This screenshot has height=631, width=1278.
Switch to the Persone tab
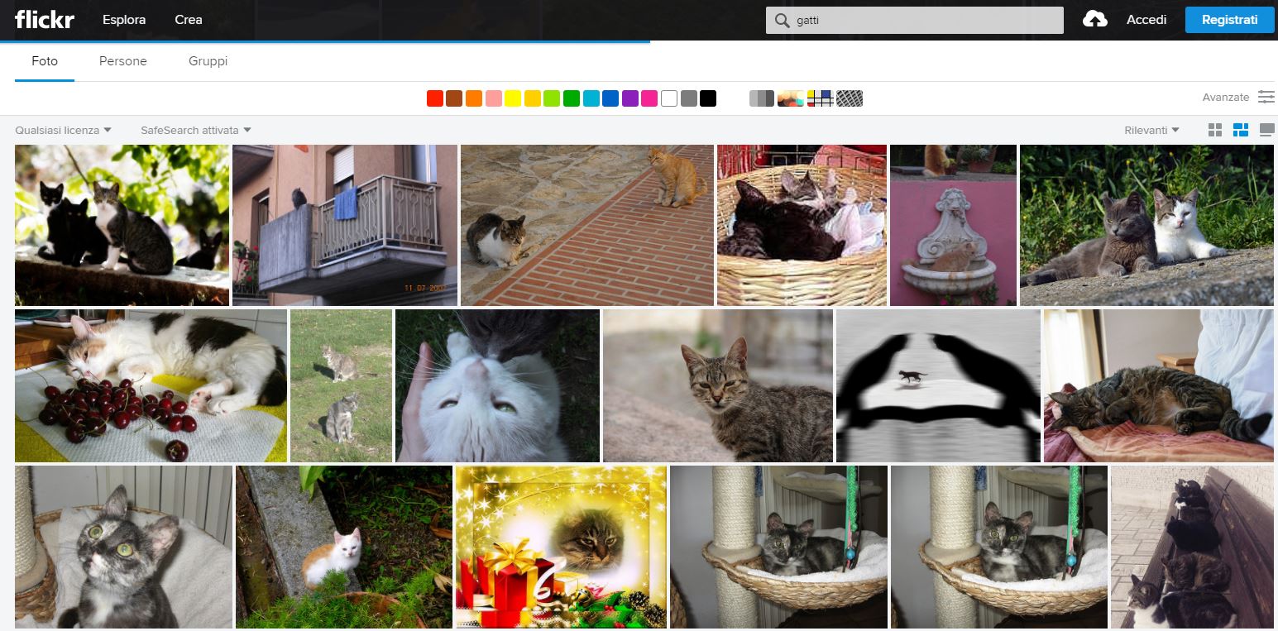tap(123, 61)
